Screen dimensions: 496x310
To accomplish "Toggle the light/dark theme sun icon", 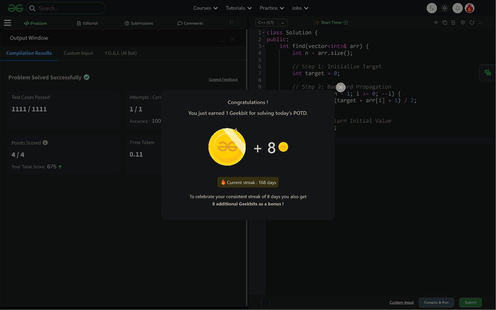I will coord(445,8).
